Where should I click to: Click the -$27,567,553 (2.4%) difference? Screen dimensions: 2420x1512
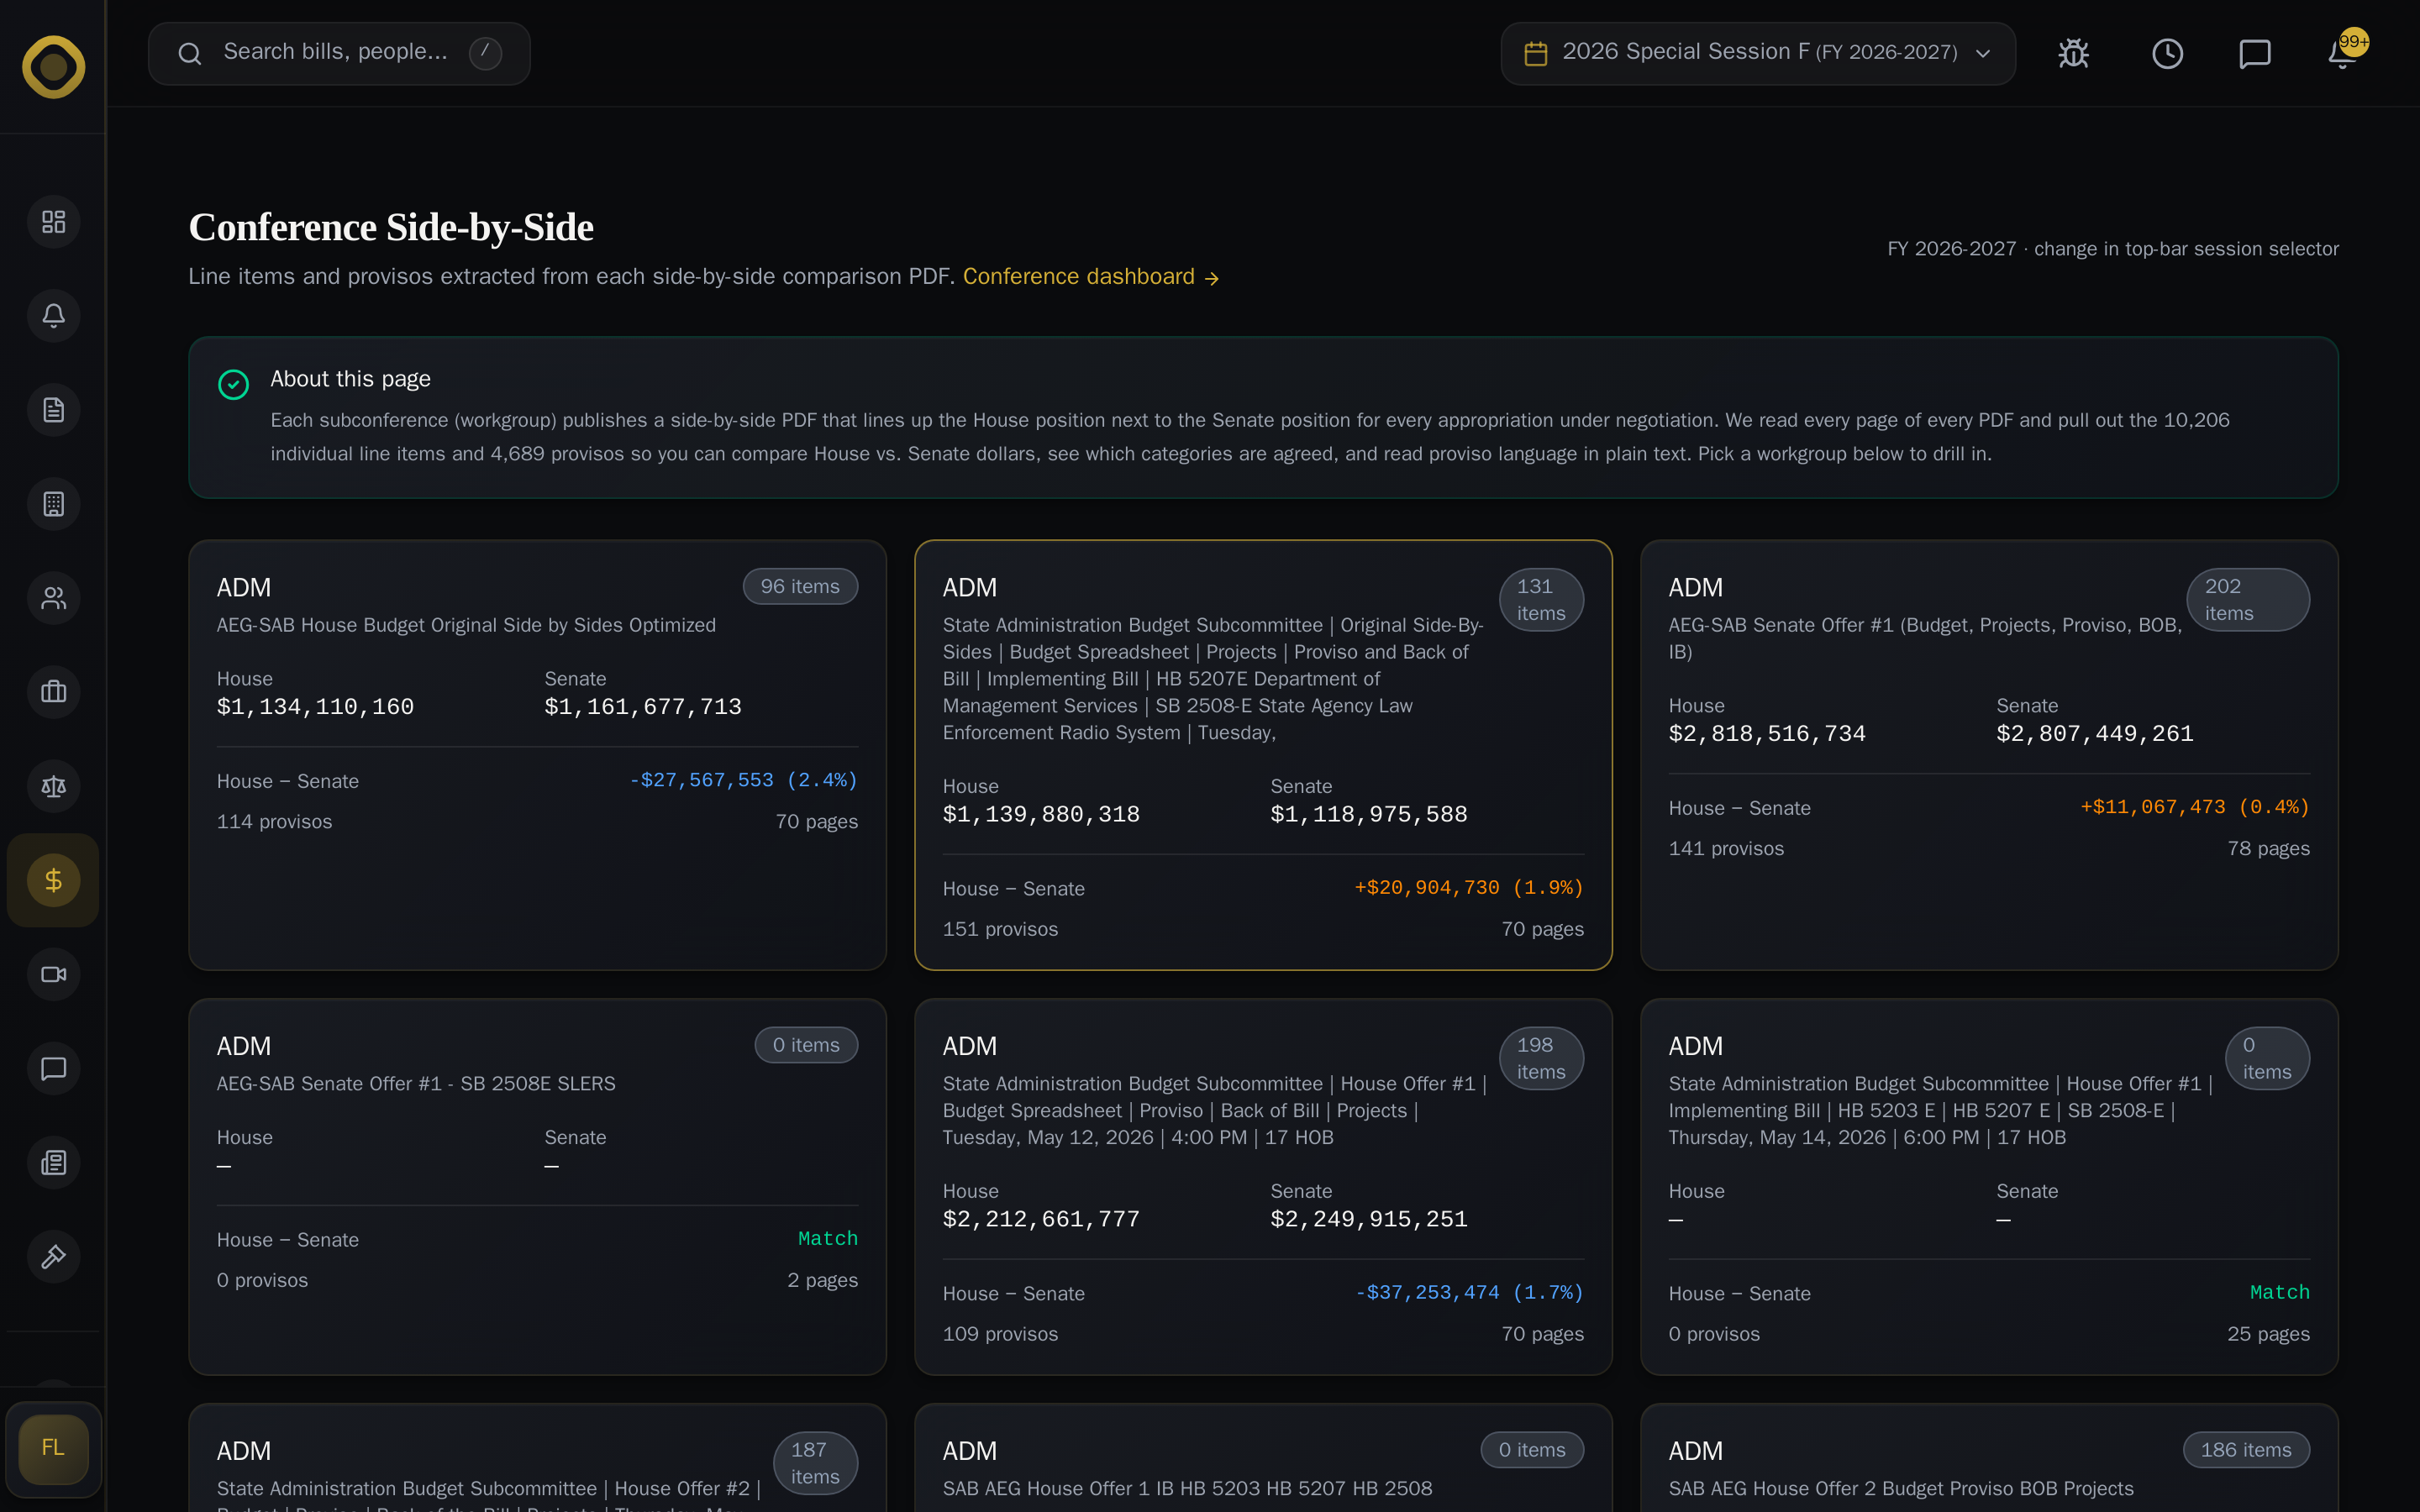pos(743,780)
